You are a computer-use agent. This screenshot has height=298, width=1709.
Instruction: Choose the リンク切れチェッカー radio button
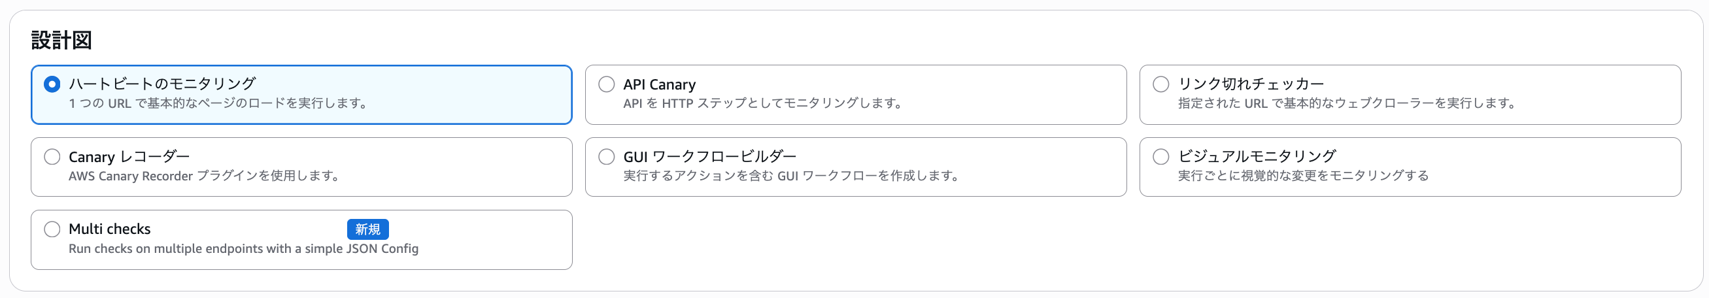click(1161, 84)
